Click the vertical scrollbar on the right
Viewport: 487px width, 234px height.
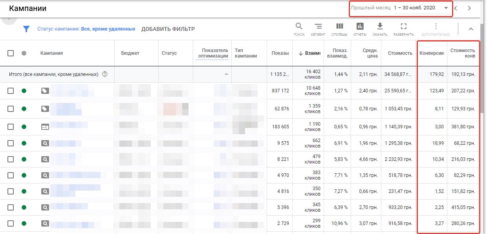click(x=483, y=78)
